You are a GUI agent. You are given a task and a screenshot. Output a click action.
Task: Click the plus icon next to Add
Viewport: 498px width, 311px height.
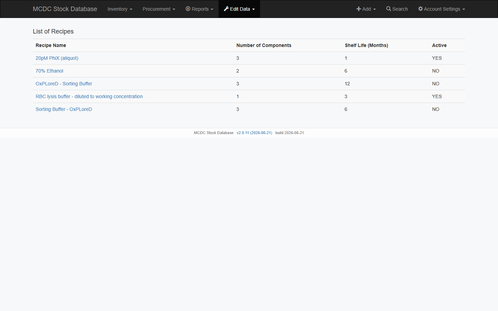[359, 9]
